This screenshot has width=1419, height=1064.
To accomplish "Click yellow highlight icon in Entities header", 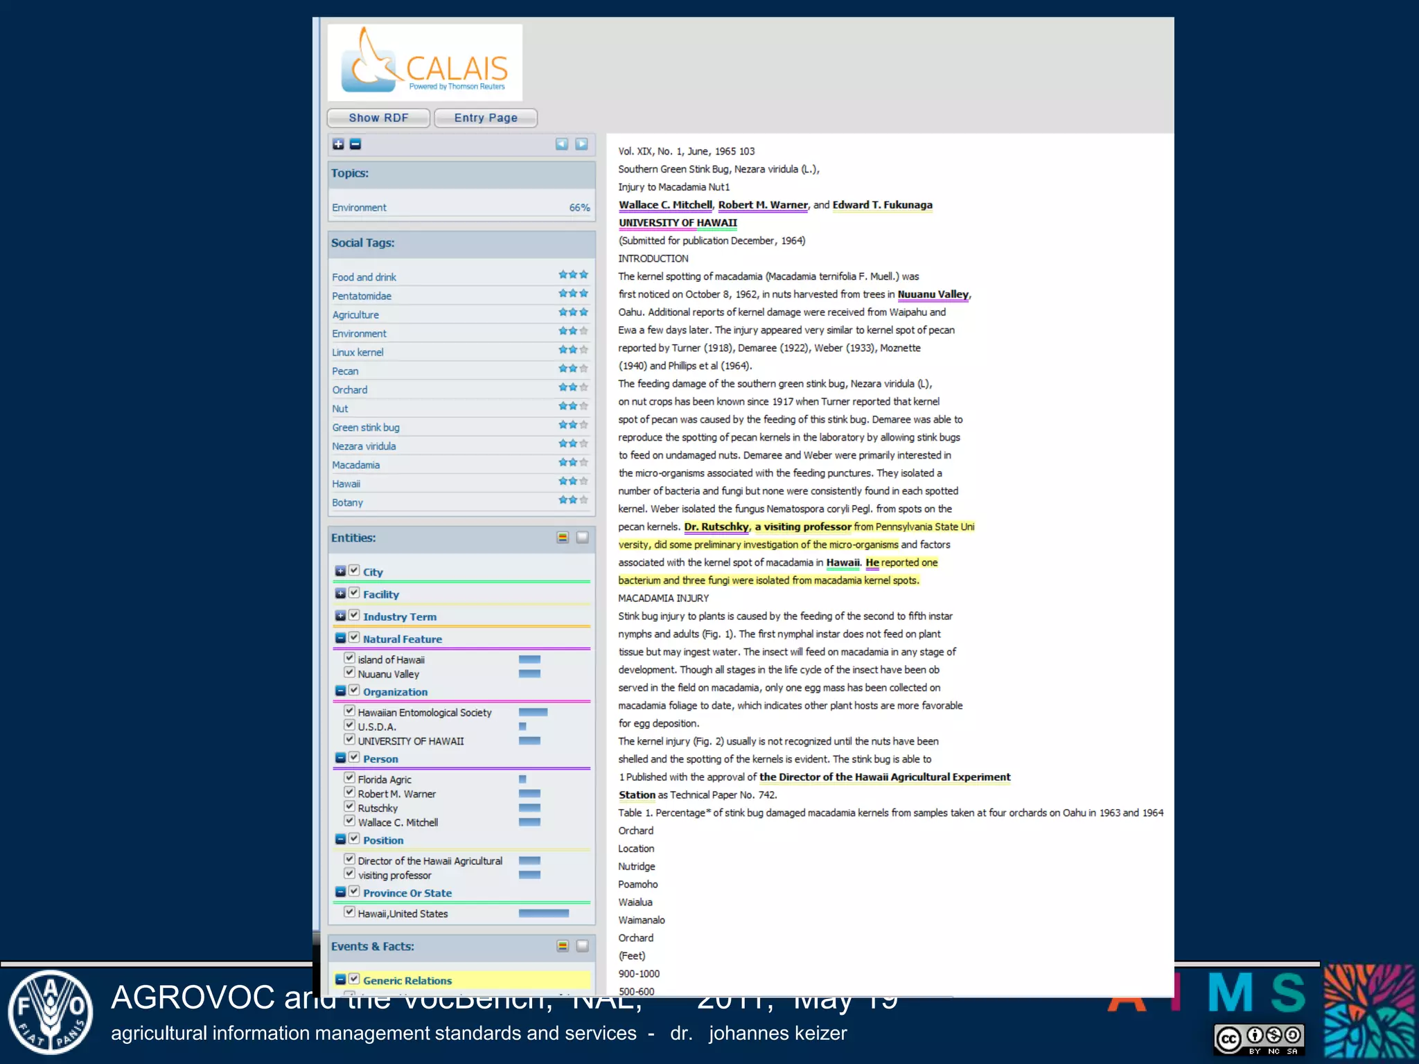I will click(x=563, y=538).
